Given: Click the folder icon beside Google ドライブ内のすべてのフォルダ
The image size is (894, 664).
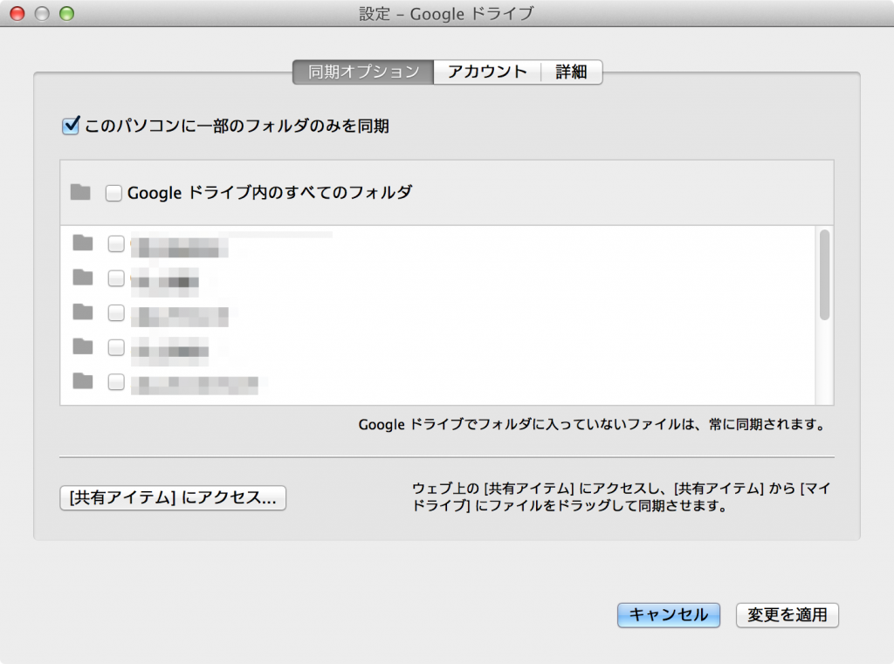Looking at the screenshot, I should 80,192.
